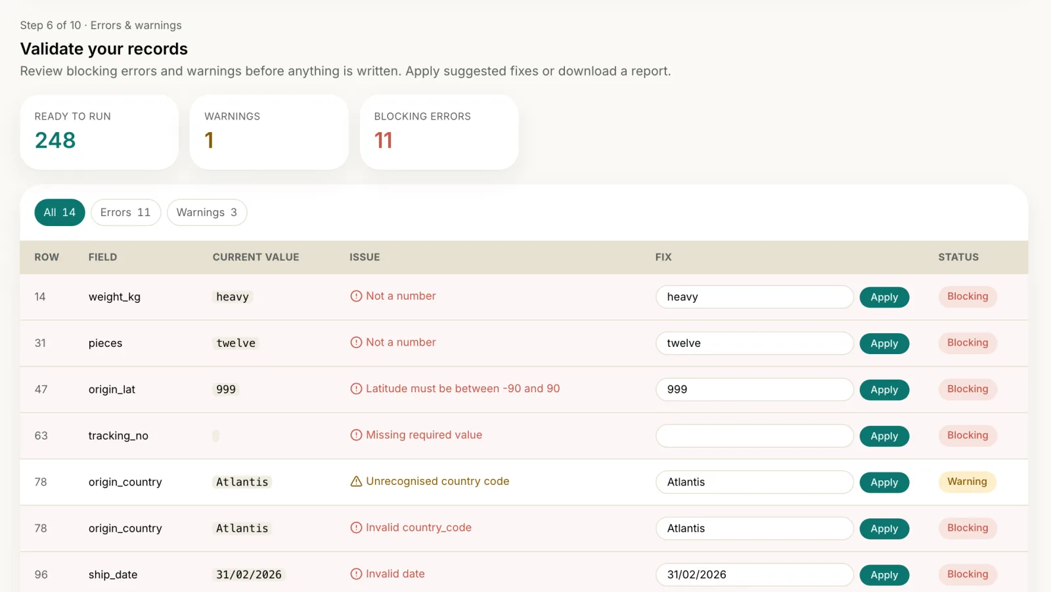
Task: Apply fix for Invalid country_code row
Action: click(x=884, y=529)
